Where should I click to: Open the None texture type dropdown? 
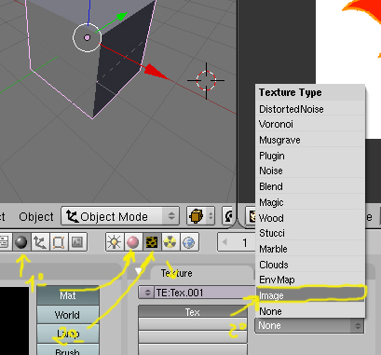[309, 325]
